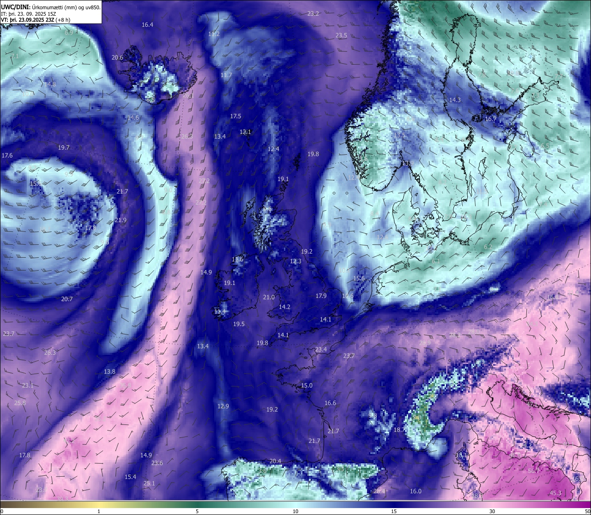The image size is (591, 515).
Task: Click the 'VT: þri. 23.09.2025 23Z (+8 h)' line
Action: (x=36, y=20)
